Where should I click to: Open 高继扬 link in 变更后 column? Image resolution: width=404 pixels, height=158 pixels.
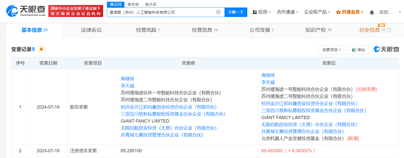[x=268, y=75]
